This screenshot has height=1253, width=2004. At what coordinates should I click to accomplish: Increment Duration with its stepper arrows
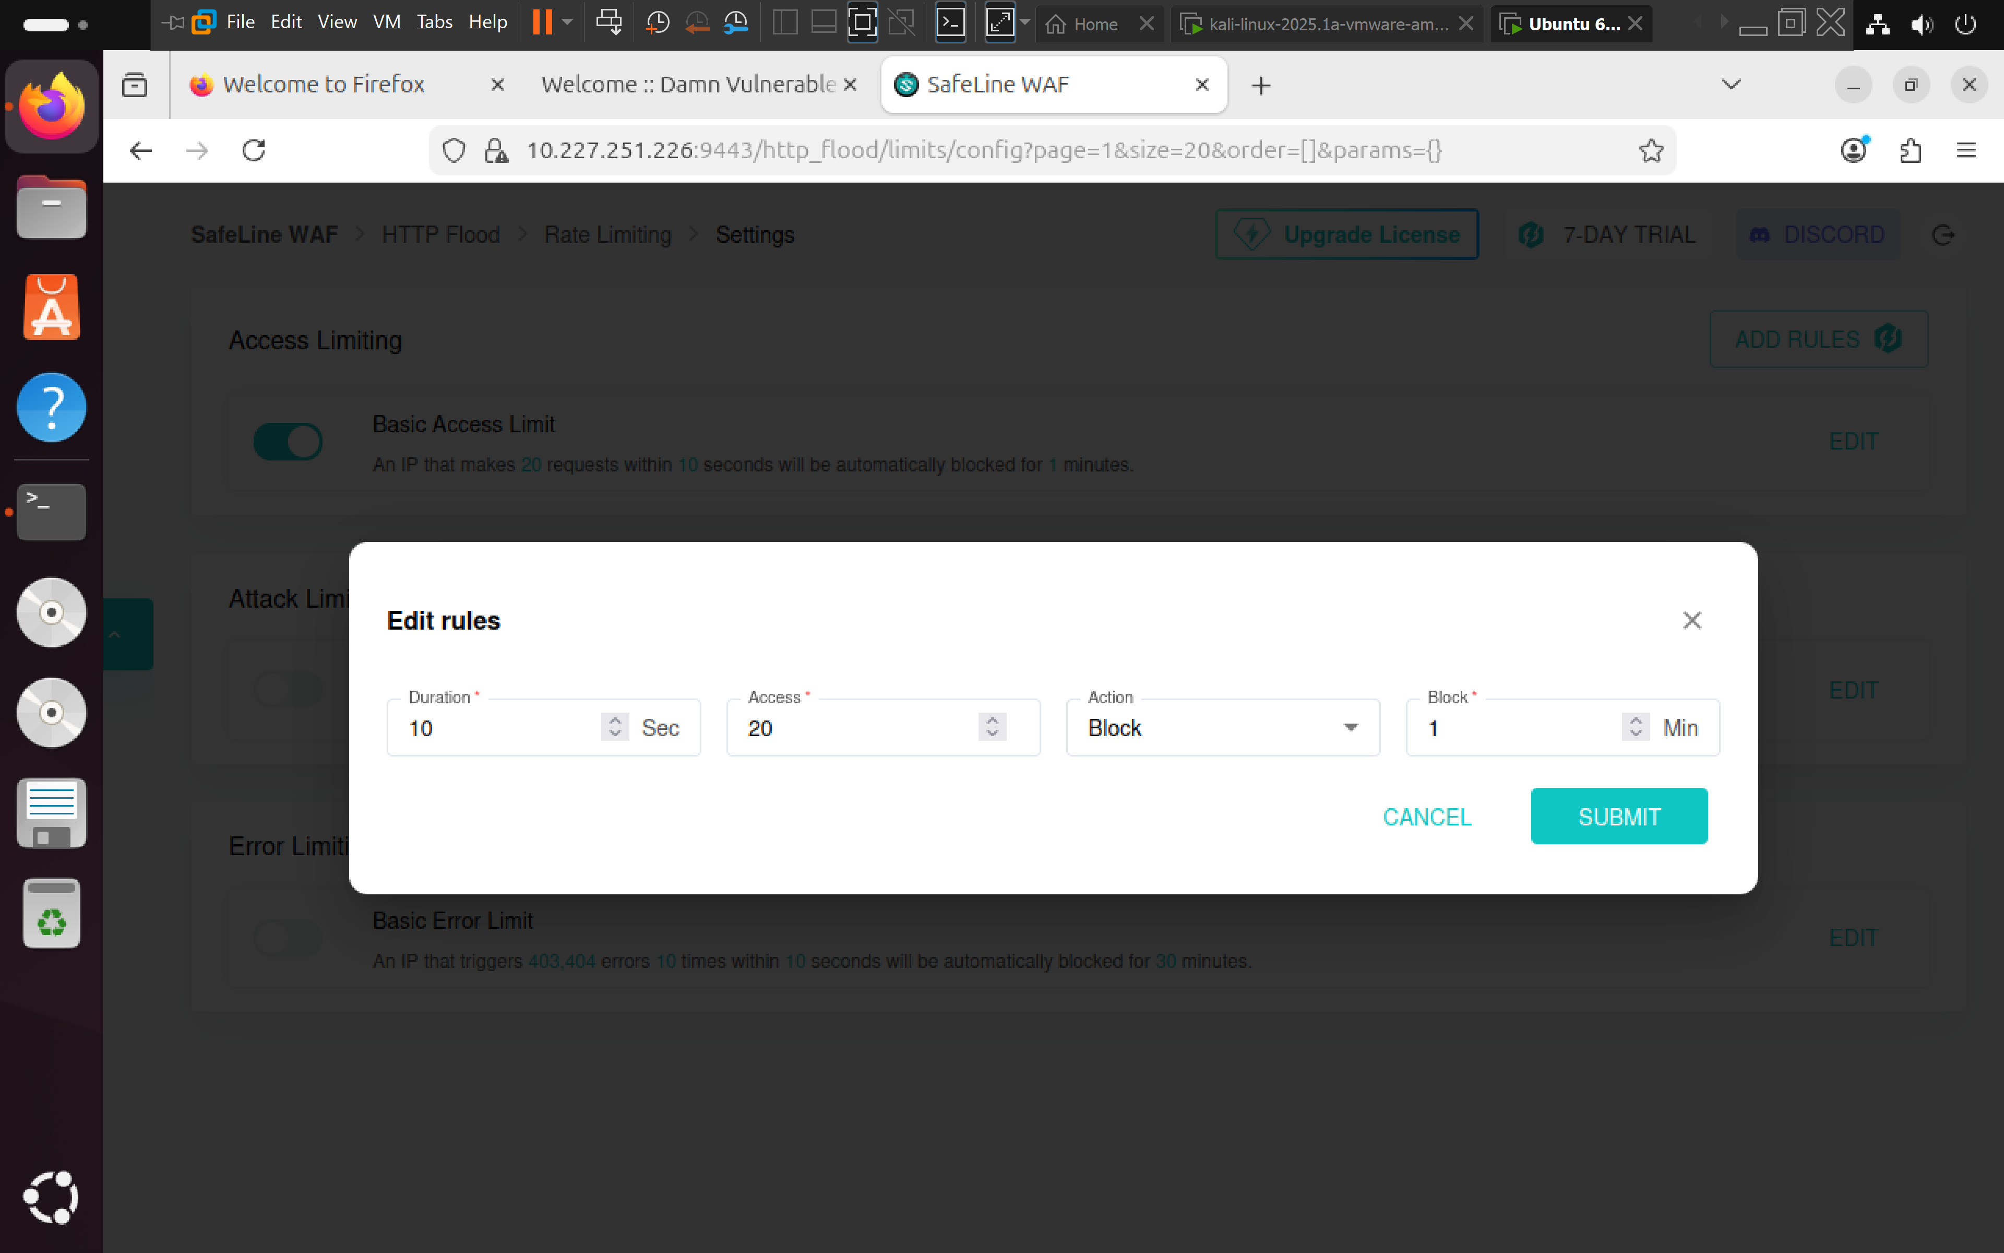coord(614,720)
